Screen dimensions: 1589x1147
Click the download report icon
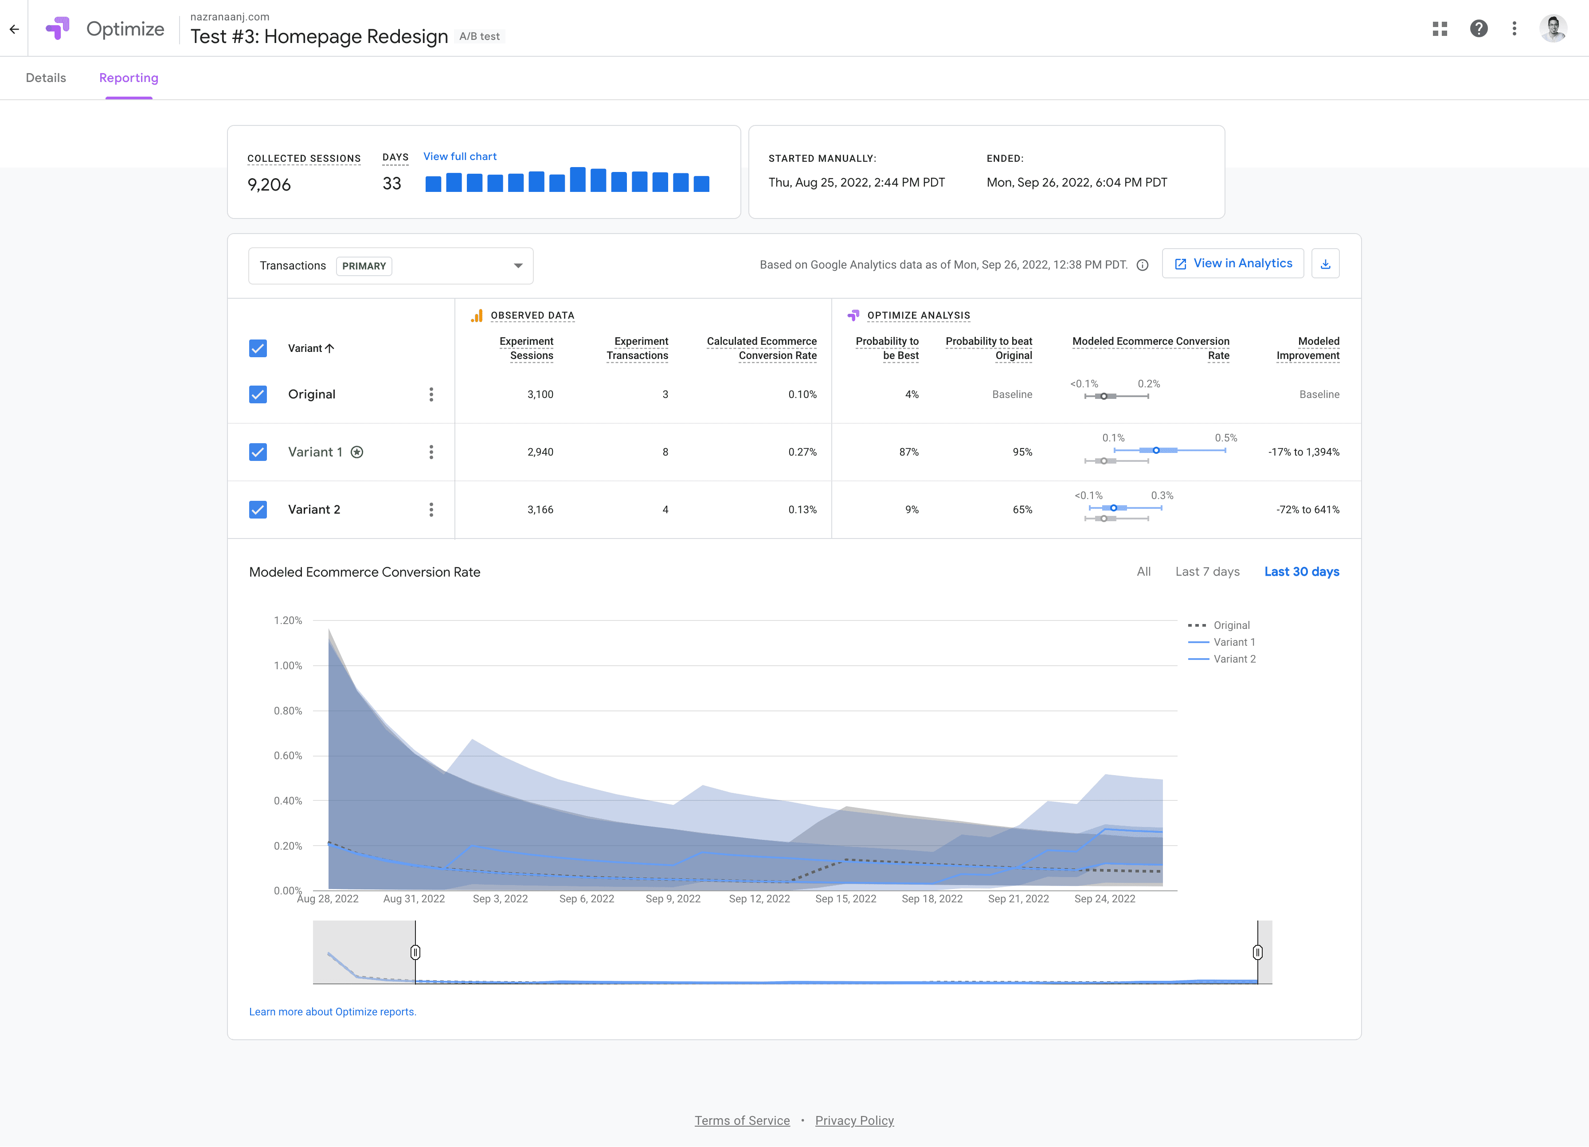tap(1325, 264)
